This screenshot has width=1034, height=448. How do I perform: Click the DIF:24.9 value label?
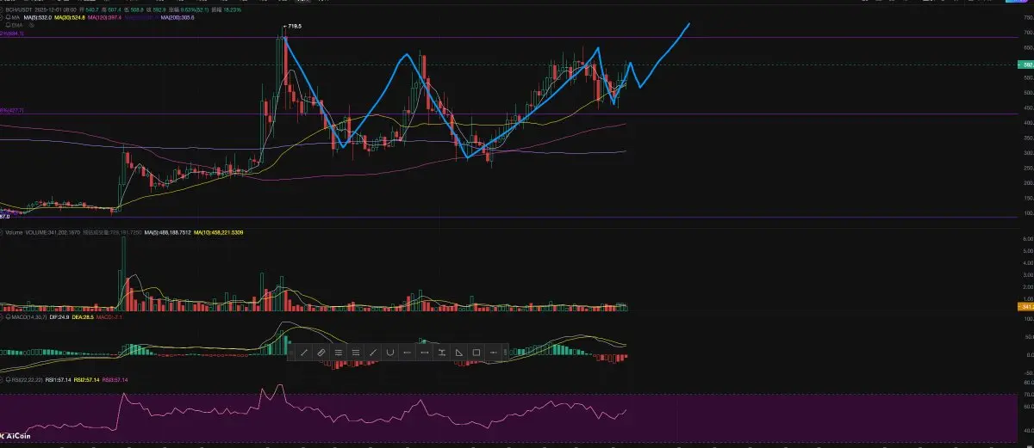(x=59, y=317)
